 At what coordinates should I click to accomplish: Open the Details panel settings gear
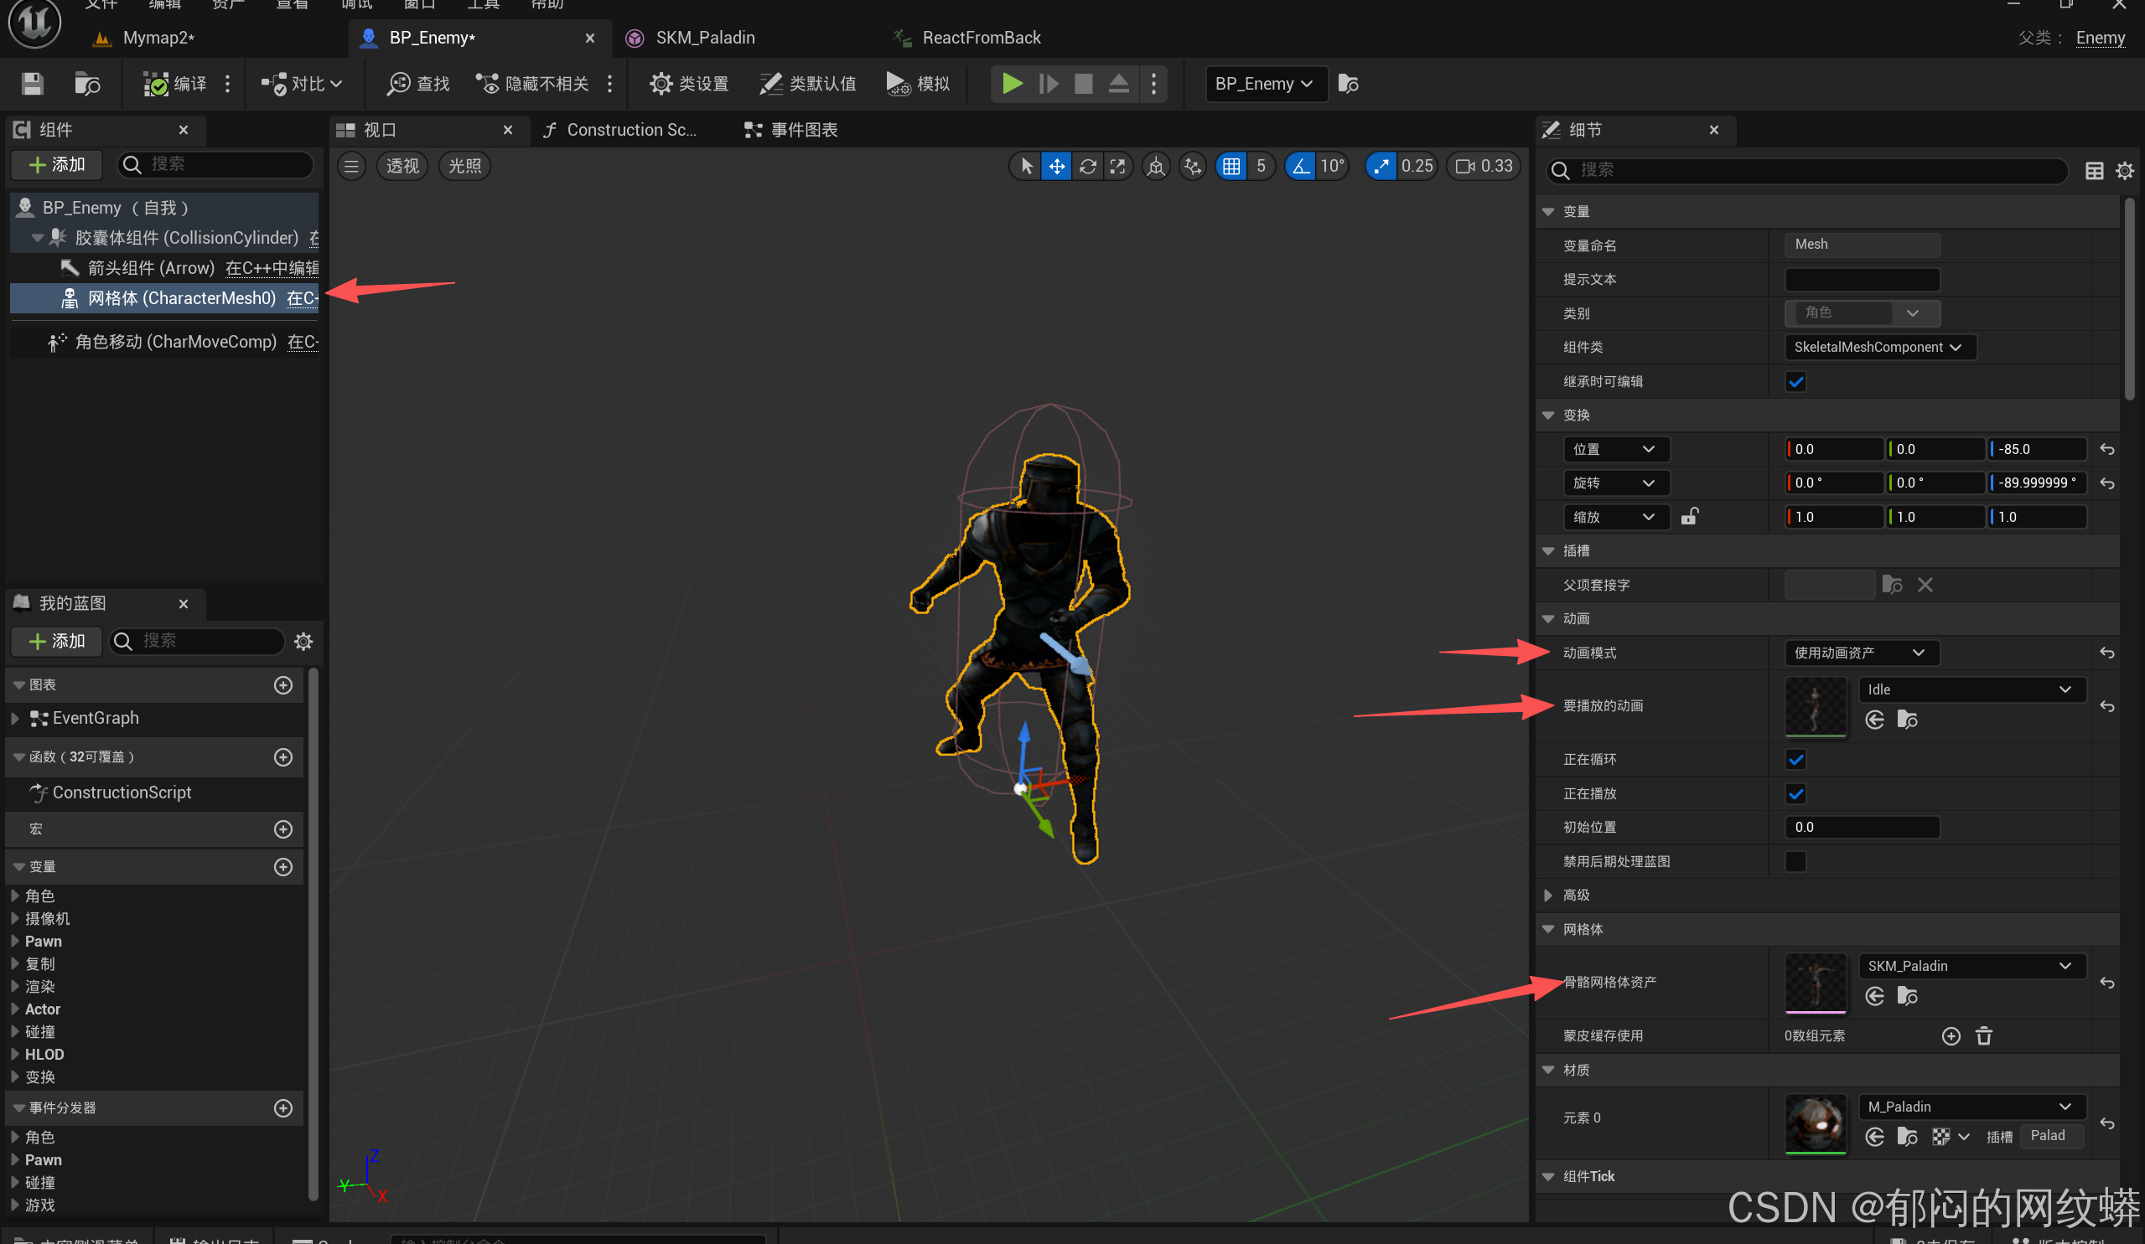click(x=2125, y=170)
